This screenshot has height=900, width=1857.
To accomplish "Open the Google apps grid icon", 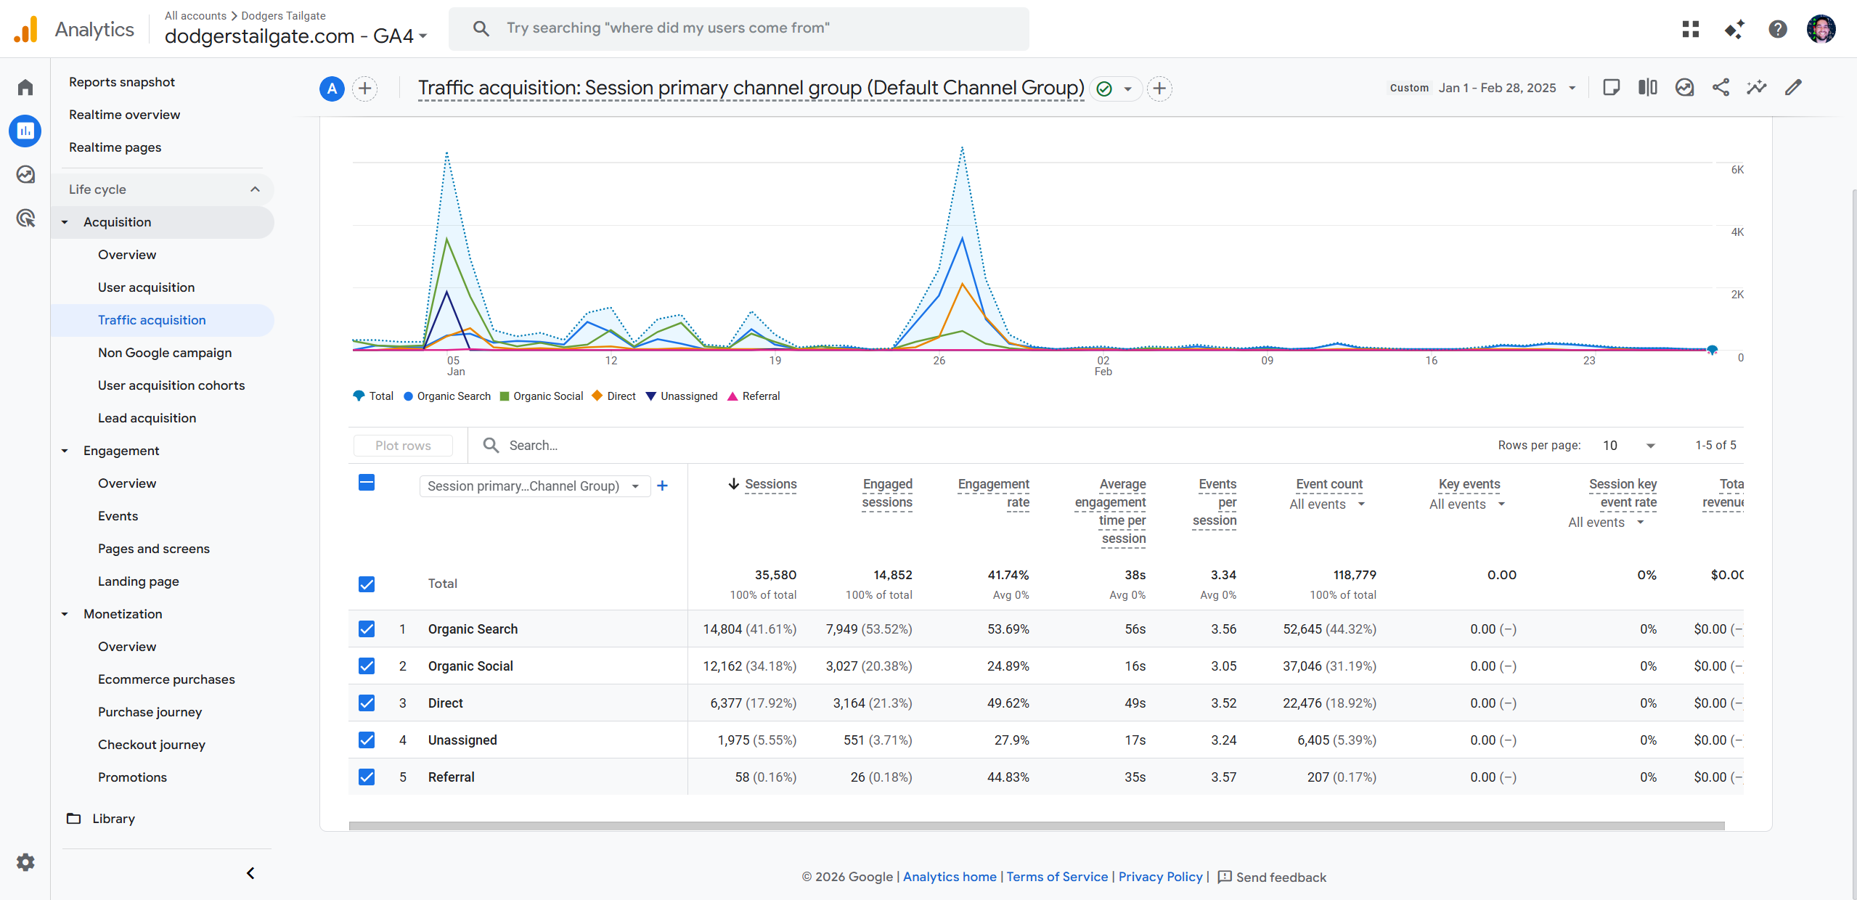I will pyautogui.click(x=1691, y=29).
